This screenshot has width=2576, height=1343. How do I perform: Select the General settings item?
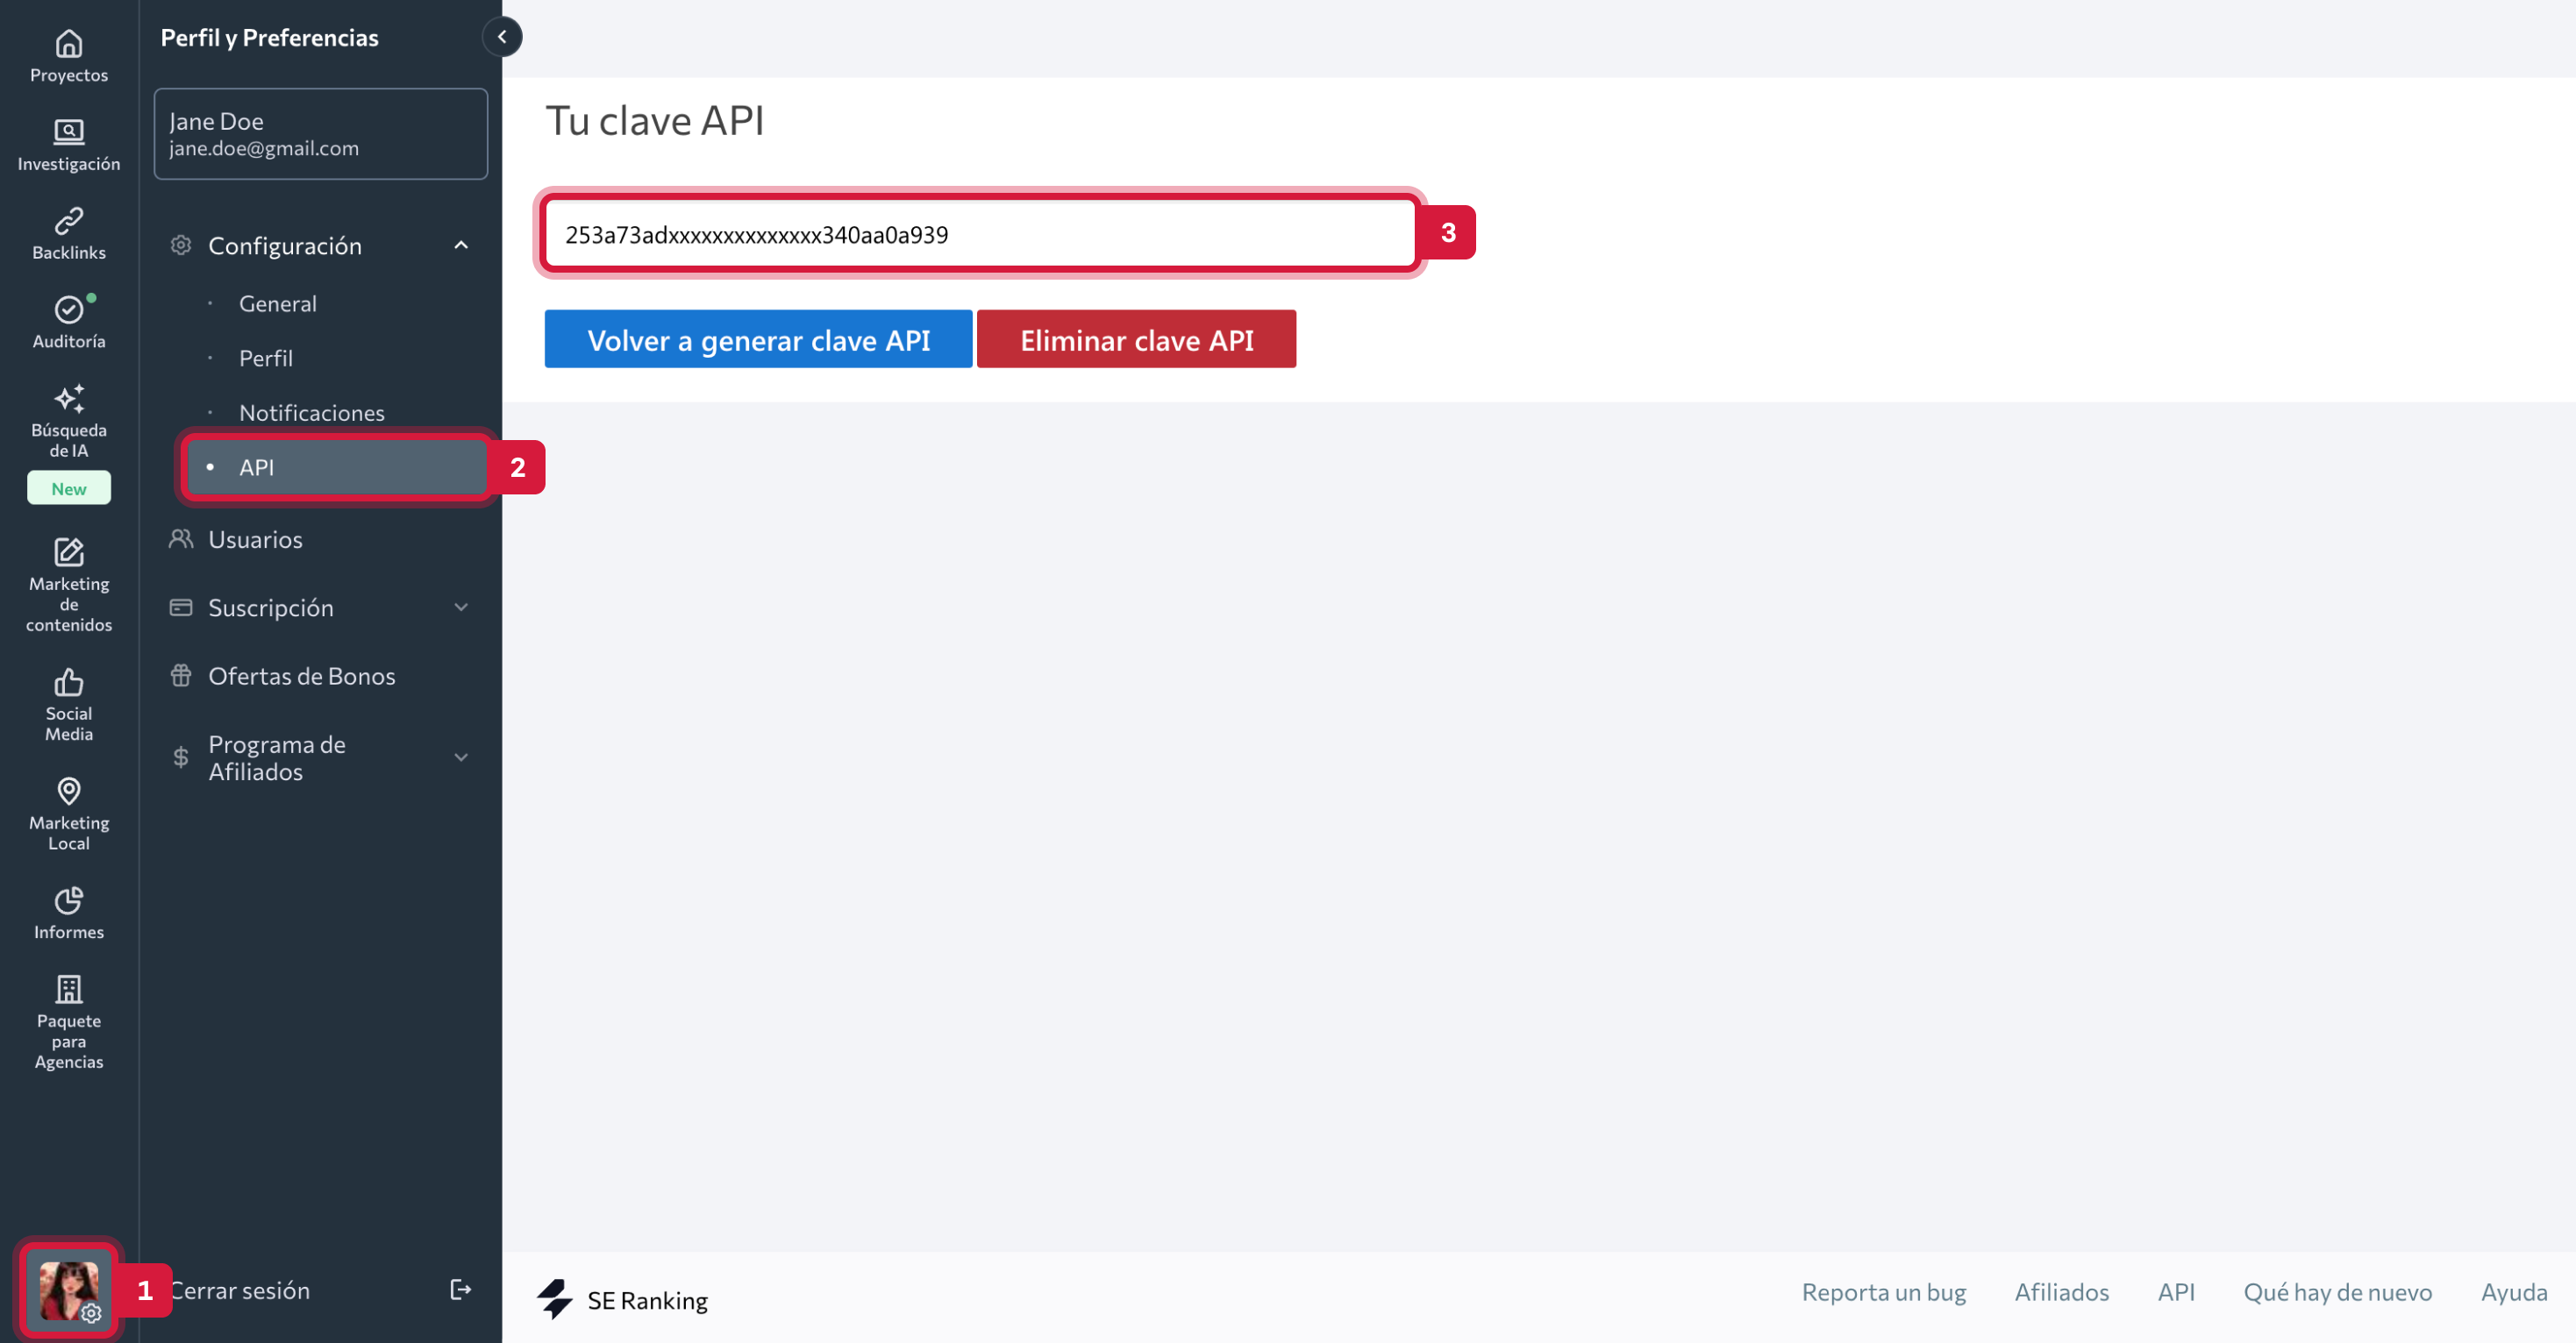pyautogui.click(x=277, y=304)
